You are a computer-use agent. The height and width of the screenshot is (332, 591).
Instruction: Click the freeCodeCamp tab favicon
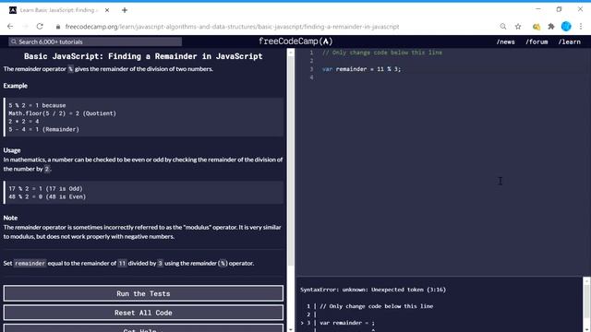(13, 10)
